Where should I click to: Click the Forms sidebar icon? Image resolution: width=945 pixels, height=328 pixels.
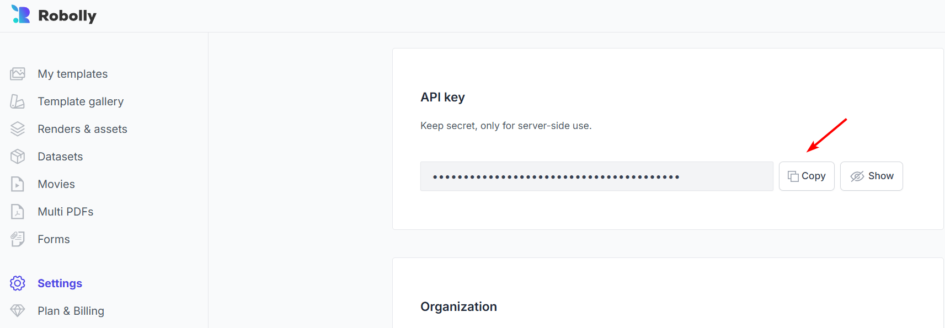click(x=18, y=239)
